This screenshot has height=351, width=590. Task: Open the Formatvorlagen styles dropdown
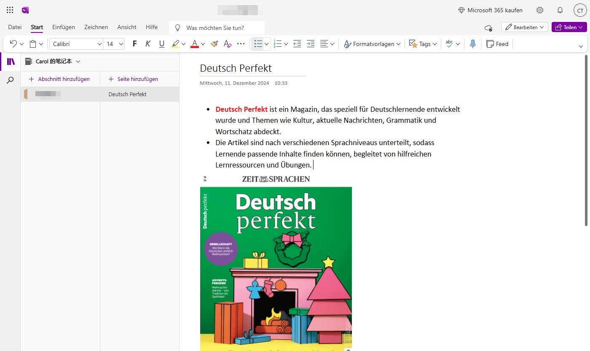[x=372, y=44]
